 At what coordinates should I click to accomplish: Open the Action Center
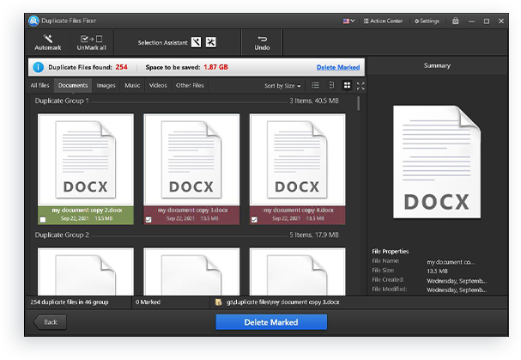[x=383, y=21]
